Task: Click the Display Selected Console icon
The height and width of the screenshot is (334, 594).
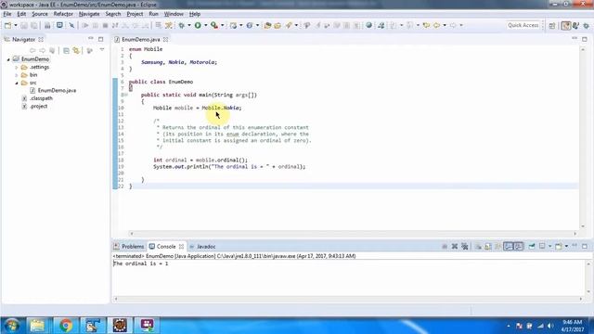Action: (542, 246)
